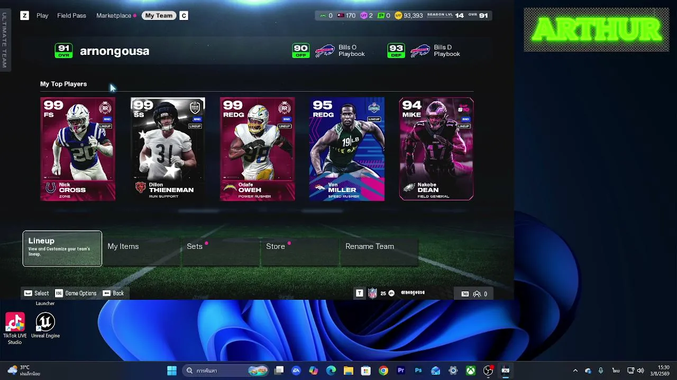Click the Bills O Playbook logo
677x380 pixels.
(x=325, y=51)
